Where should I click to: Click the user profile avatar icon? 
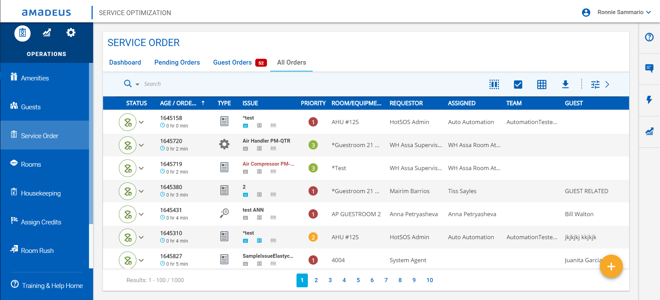[586, 12]
